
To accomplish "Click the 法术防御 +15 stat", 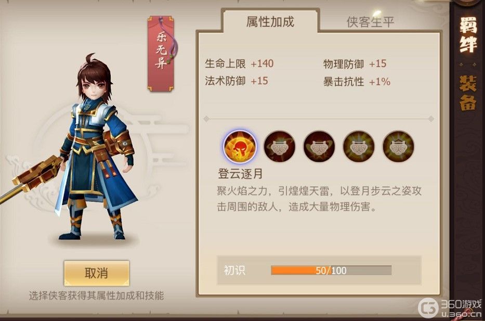I will click(237, 81).
